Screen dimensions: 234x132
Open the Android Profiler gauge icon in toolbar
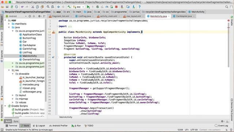[x=107, y=7]
